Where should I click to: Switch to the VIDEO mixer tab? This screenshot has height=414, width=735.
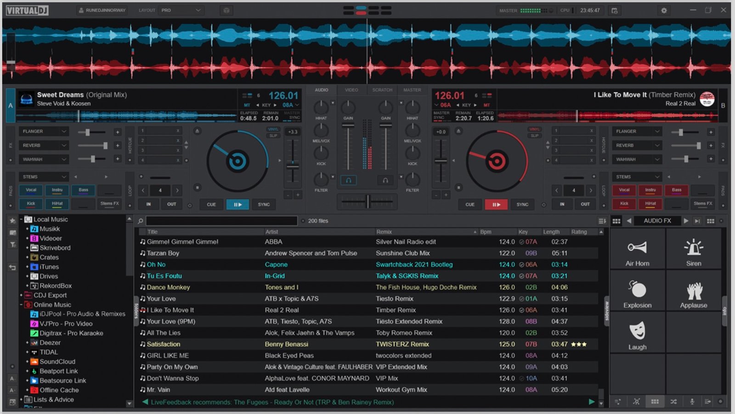tap(351, 90)
